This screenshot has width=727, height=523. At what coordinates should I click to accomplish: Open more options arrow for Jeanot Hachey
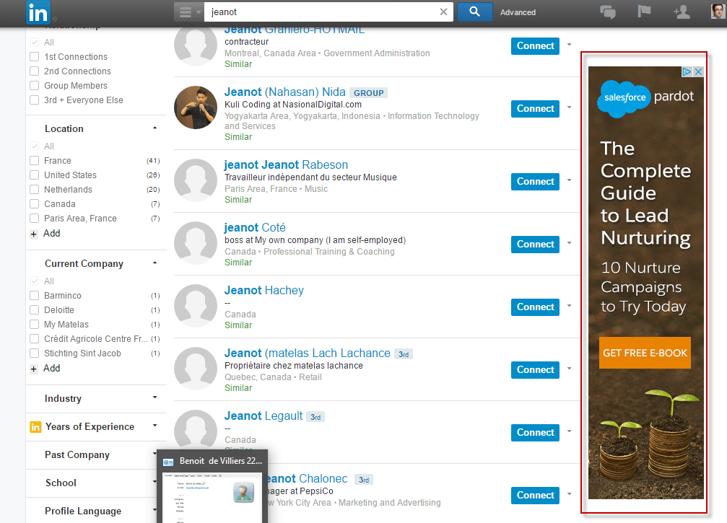tap(570, 306)
